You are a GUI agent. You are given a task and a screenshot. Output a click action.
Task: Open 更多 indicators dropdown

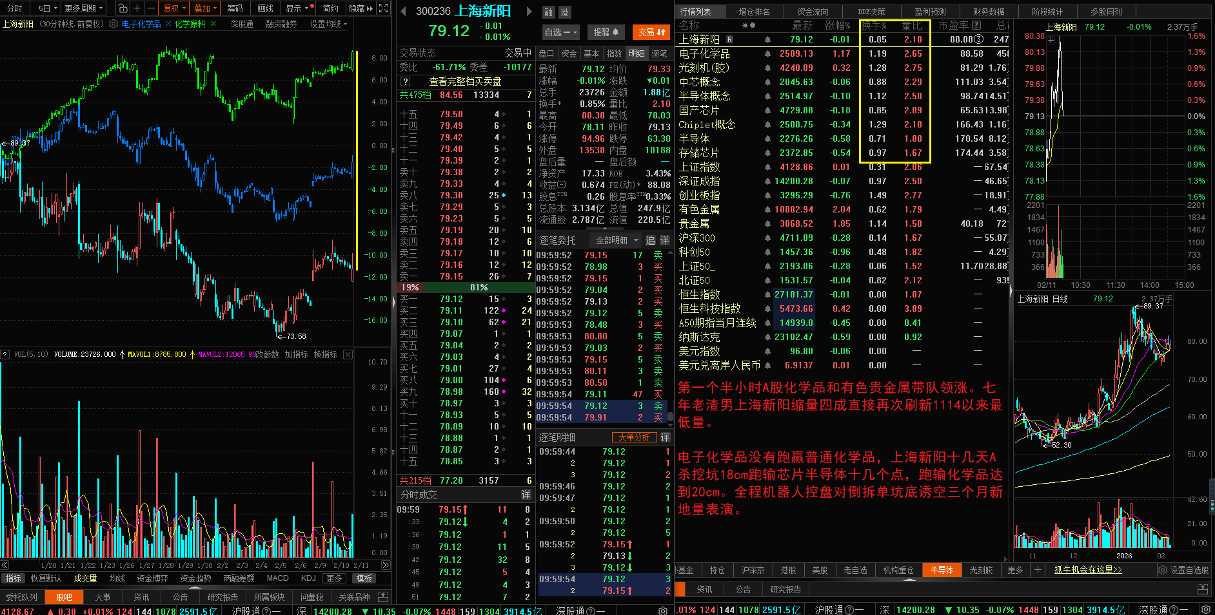click(334, 578)
